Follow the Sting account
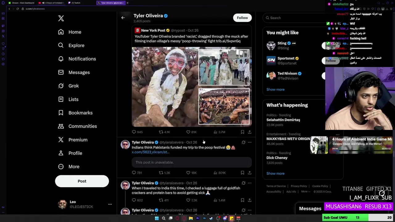Viewport: 395px width, 222px height. pos(331,46)
